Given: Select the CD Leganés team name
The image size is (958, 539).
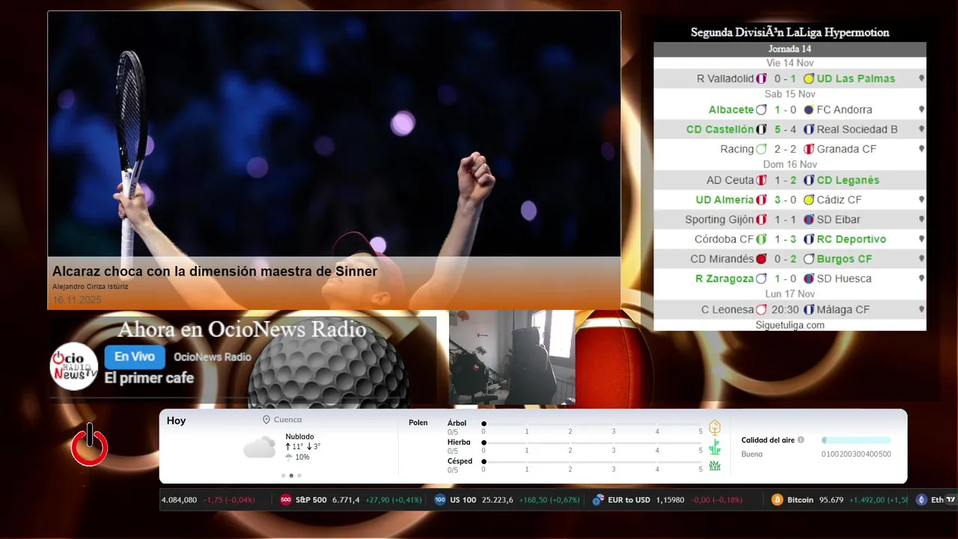Looking at the screenshot, I should [x=848, y=180].
